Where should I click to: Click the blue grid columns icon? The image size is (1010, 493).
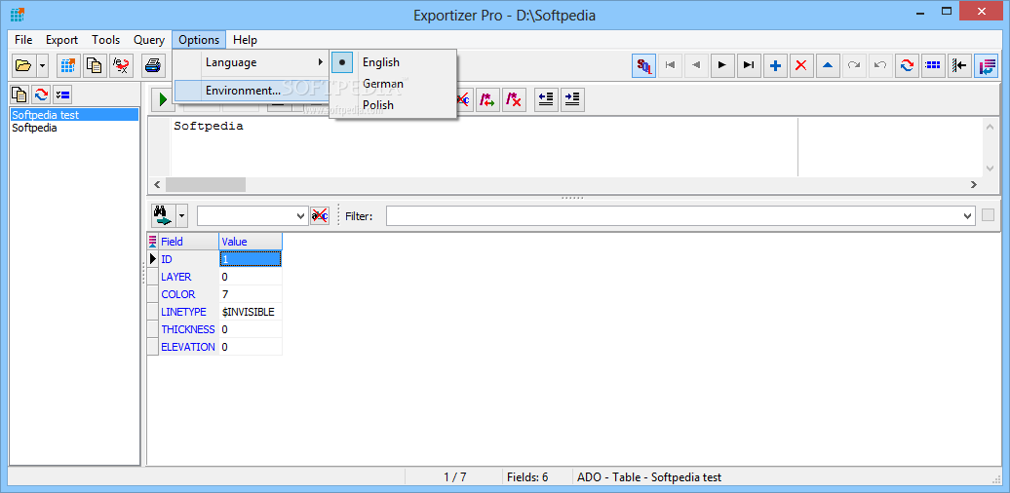click(x=933, y=65)
